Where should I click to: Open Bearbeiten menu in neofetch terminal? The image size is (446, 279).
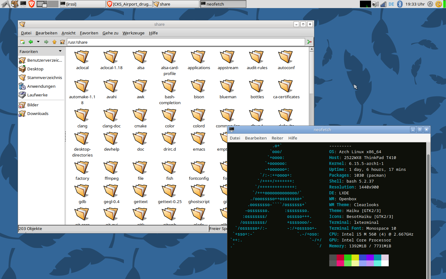pos(256,138)
